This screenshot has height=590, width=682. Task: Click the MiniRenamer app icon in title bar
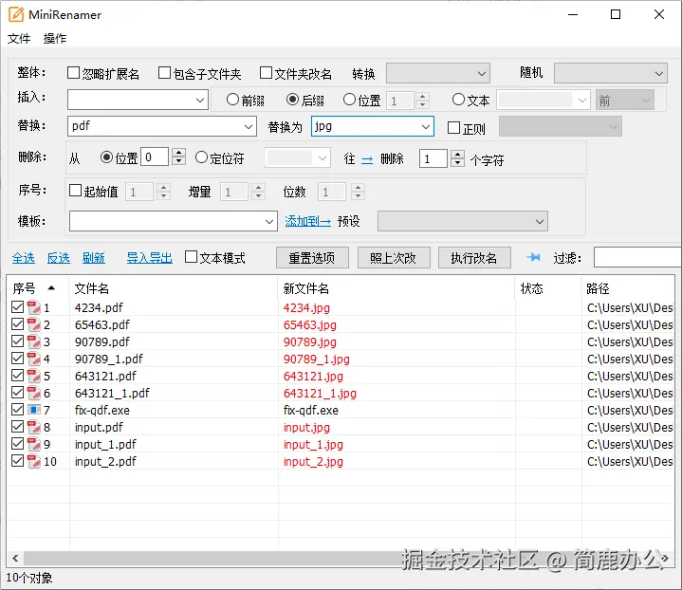tap(16, 14)
